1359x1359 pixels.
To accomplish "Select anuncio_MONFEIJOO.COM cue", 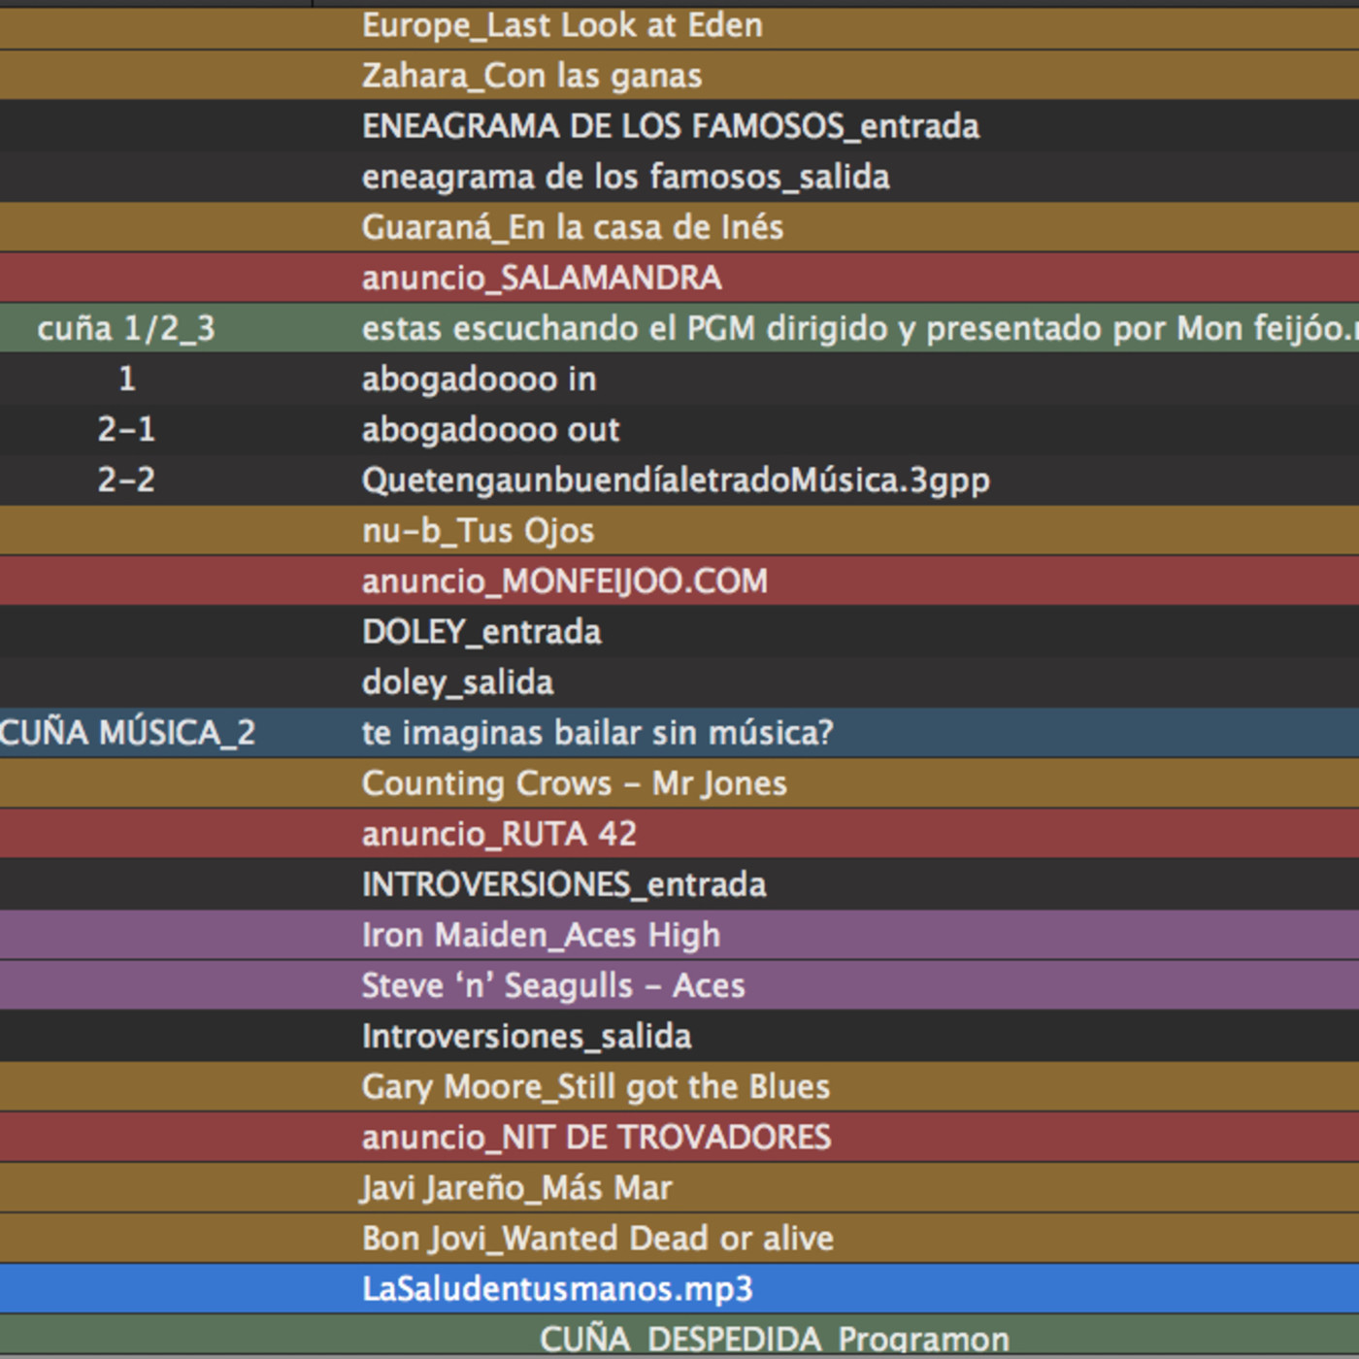I will pyautogui.click(x=564, y=580).
